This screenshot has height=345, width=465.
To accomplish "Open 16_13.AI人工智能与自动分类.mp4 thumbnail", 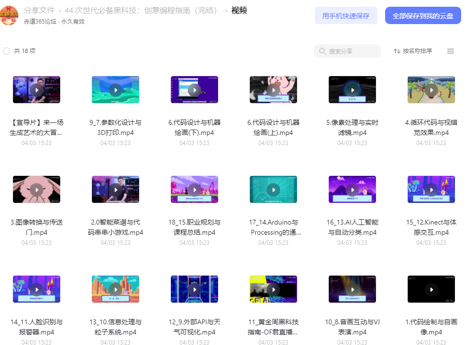I will [x=352, y=189].
